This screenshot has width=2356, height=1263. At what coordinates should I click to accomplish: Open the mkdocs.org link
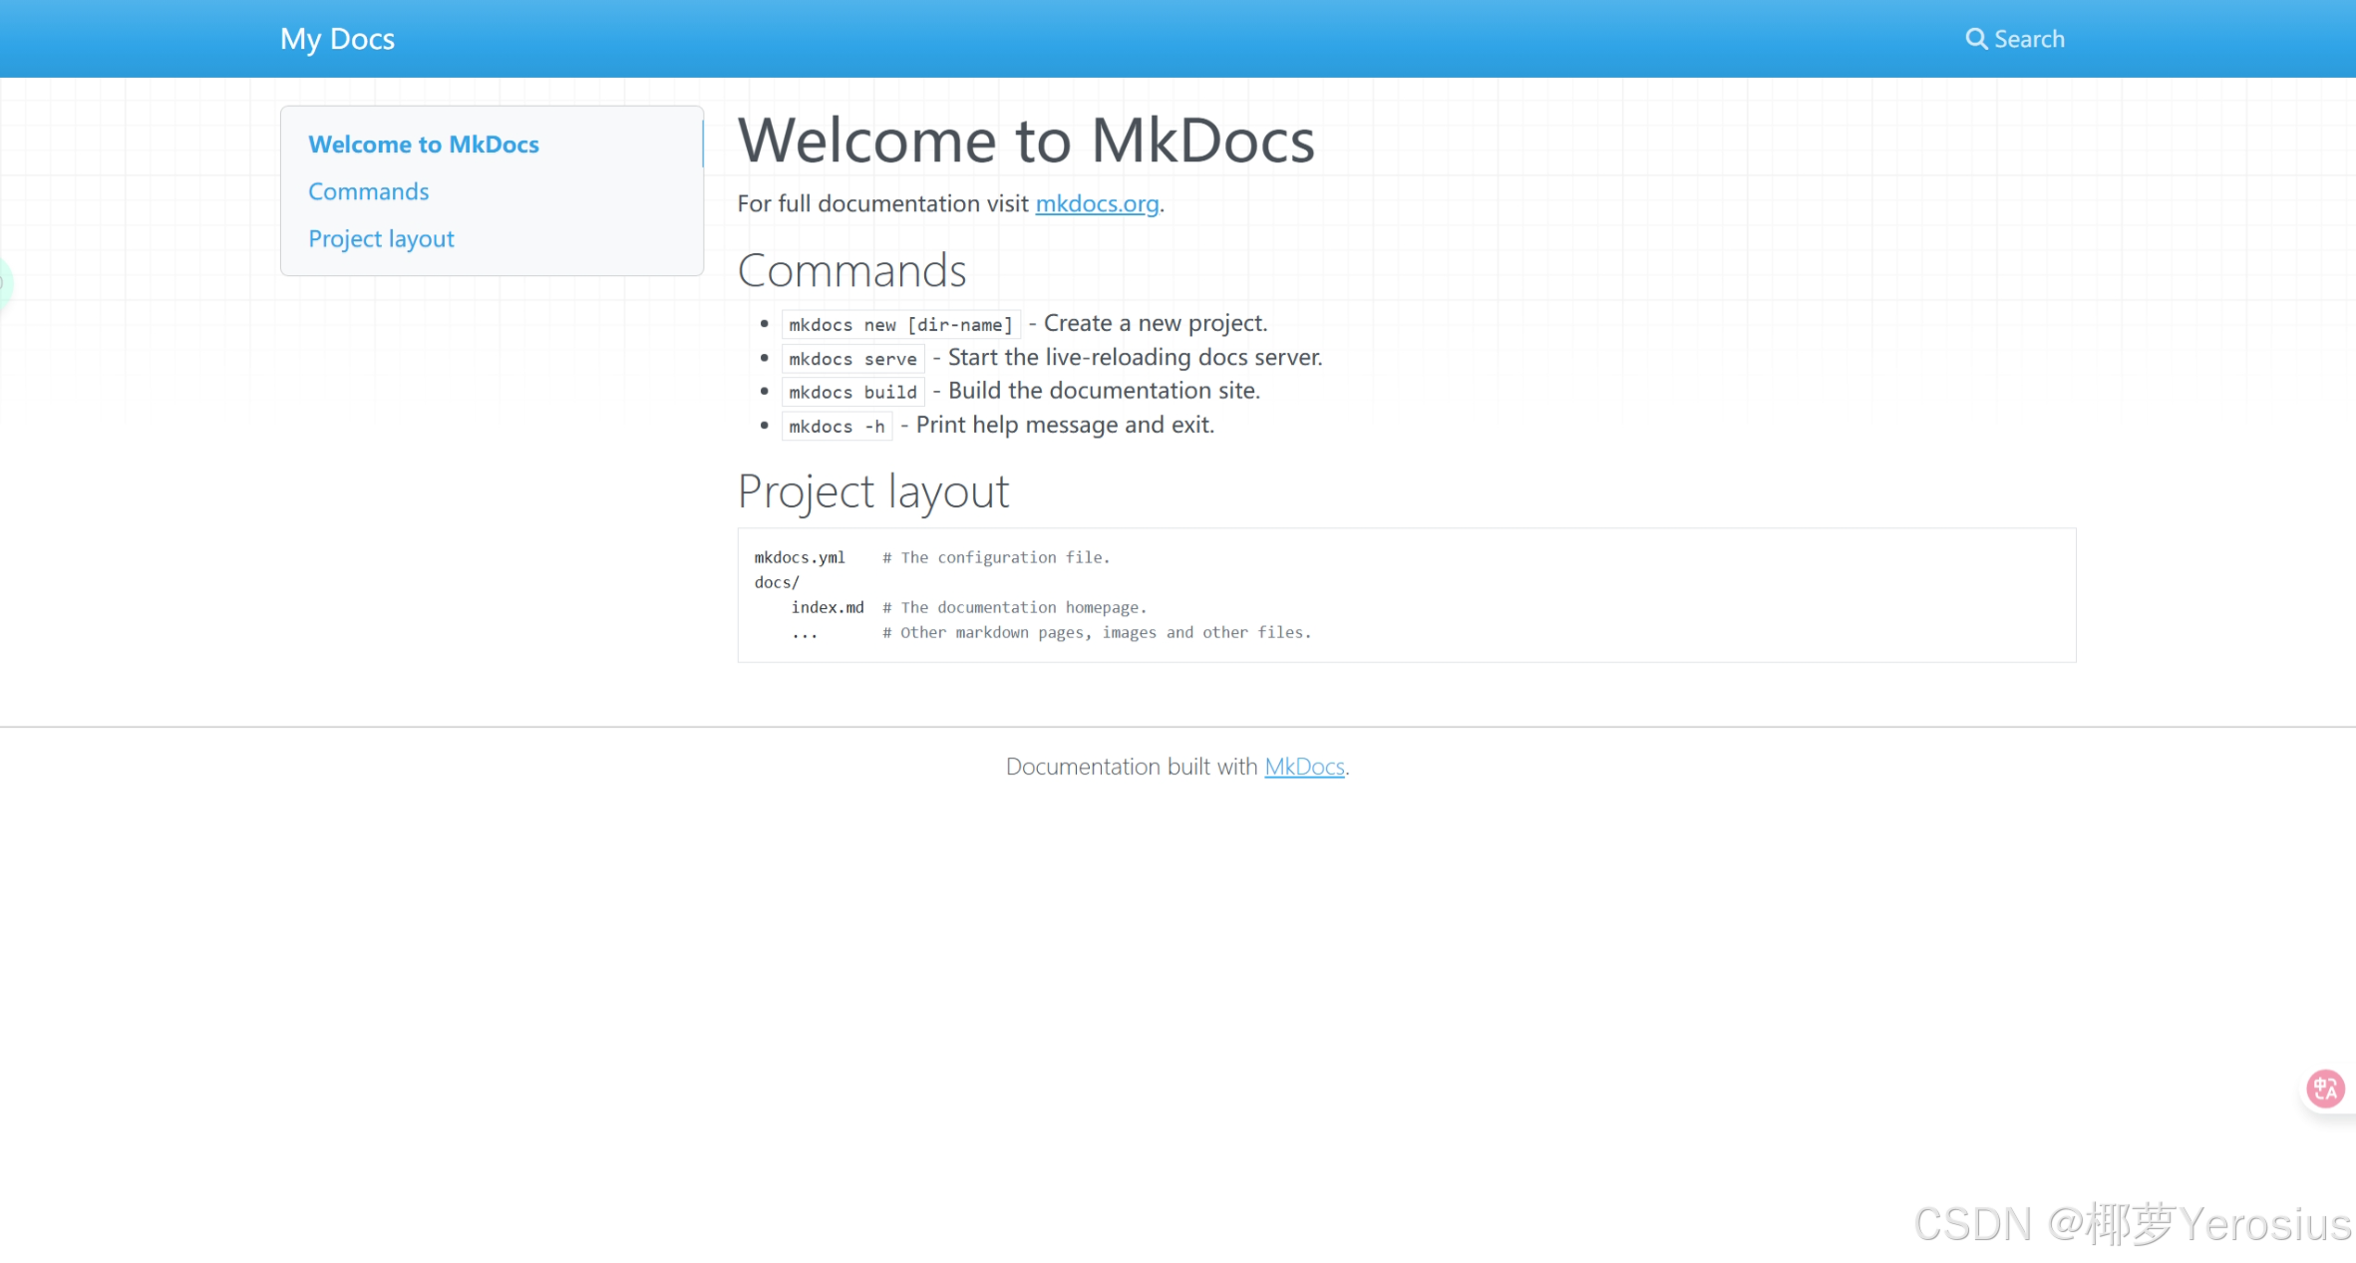(1096, 203)
